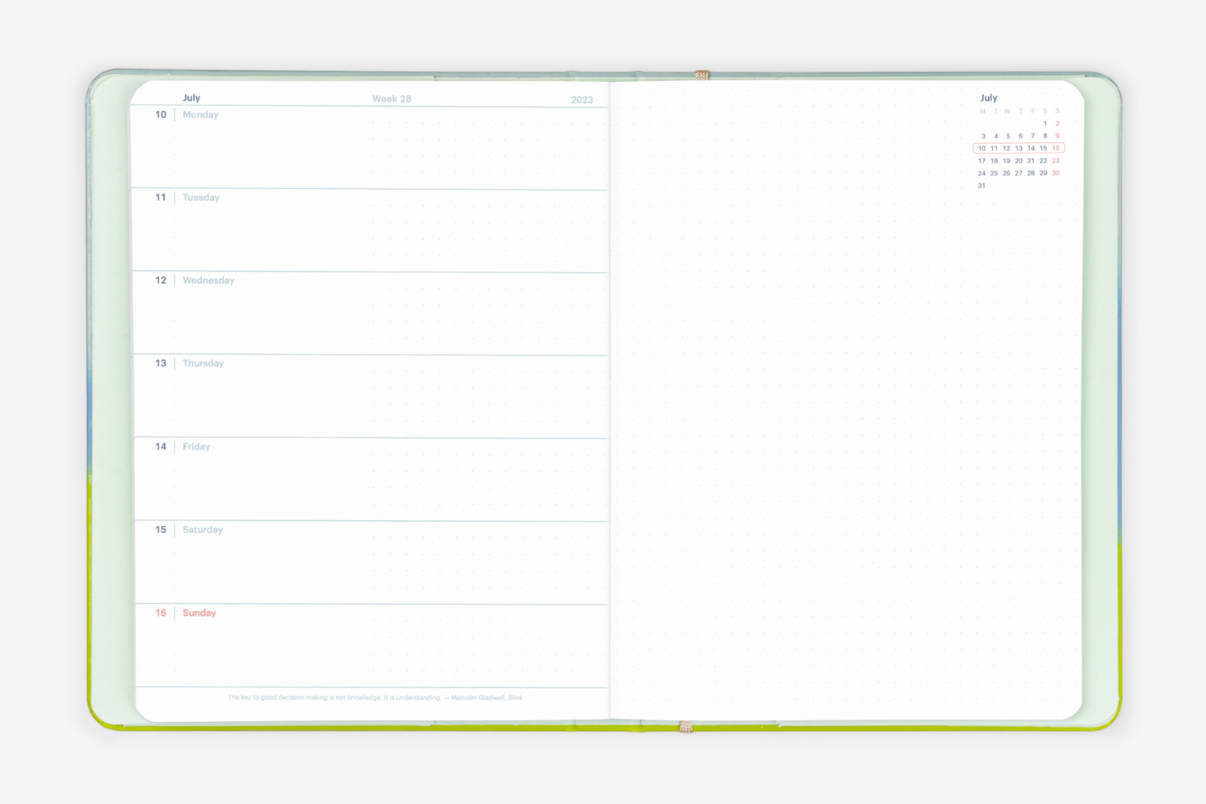Select the Tuesday day label

(x=201, y=198)
